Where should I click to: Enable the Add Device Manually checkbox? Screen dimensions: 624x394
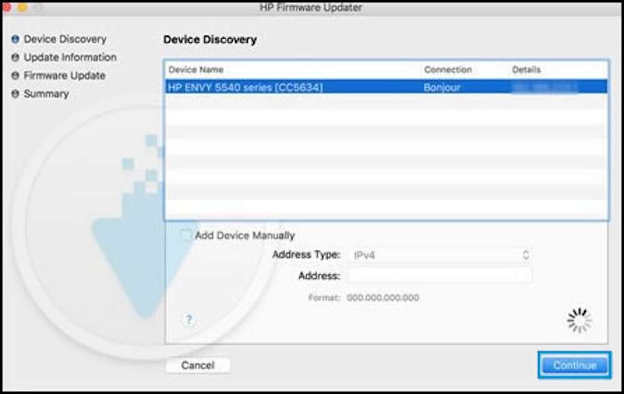point(185,235)
